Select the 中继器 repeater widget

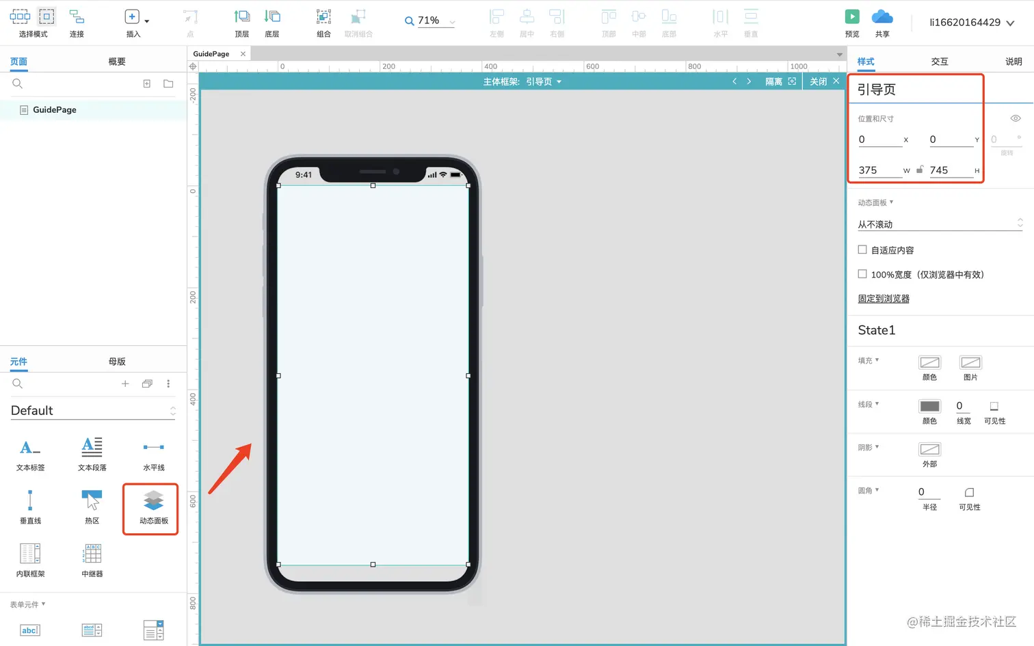(x=92, y=560)
